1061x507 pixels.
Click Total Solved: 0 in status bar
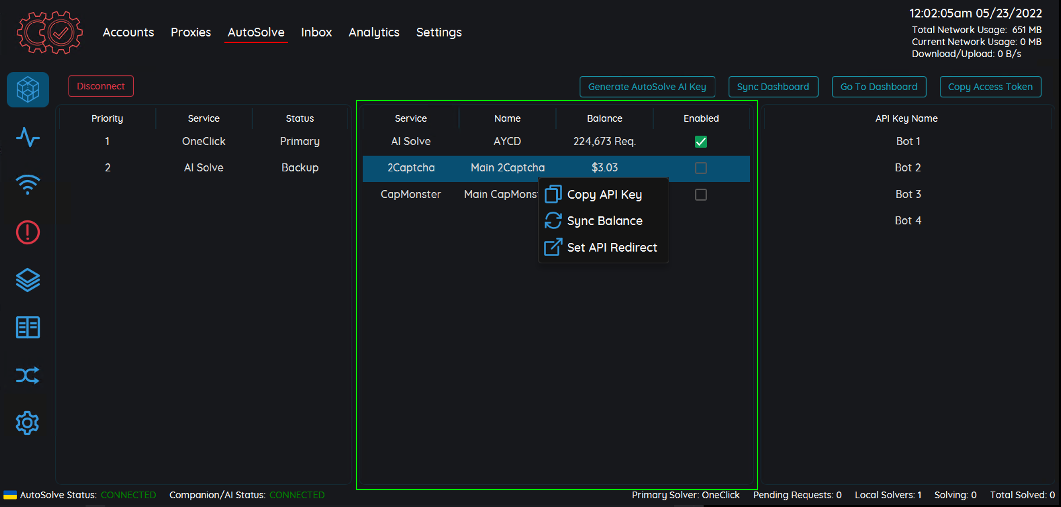[1022, 495]
